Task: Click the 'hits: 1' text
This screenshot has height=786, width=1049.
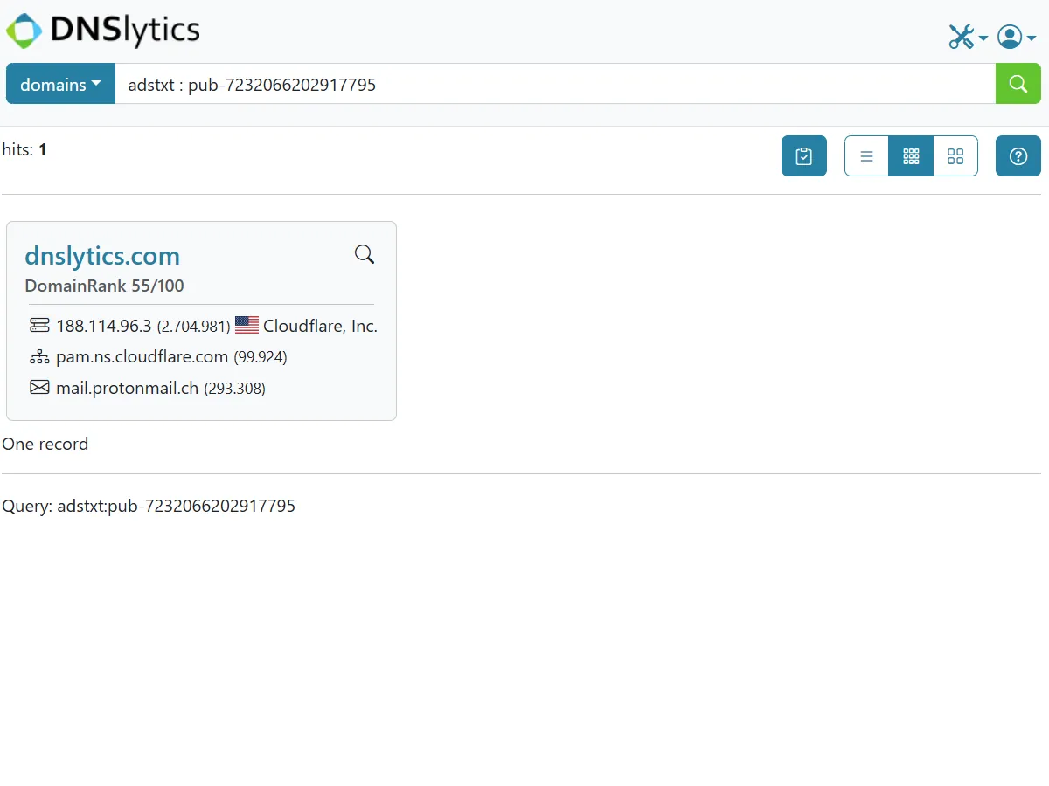Action: click(x=24, y=149)
